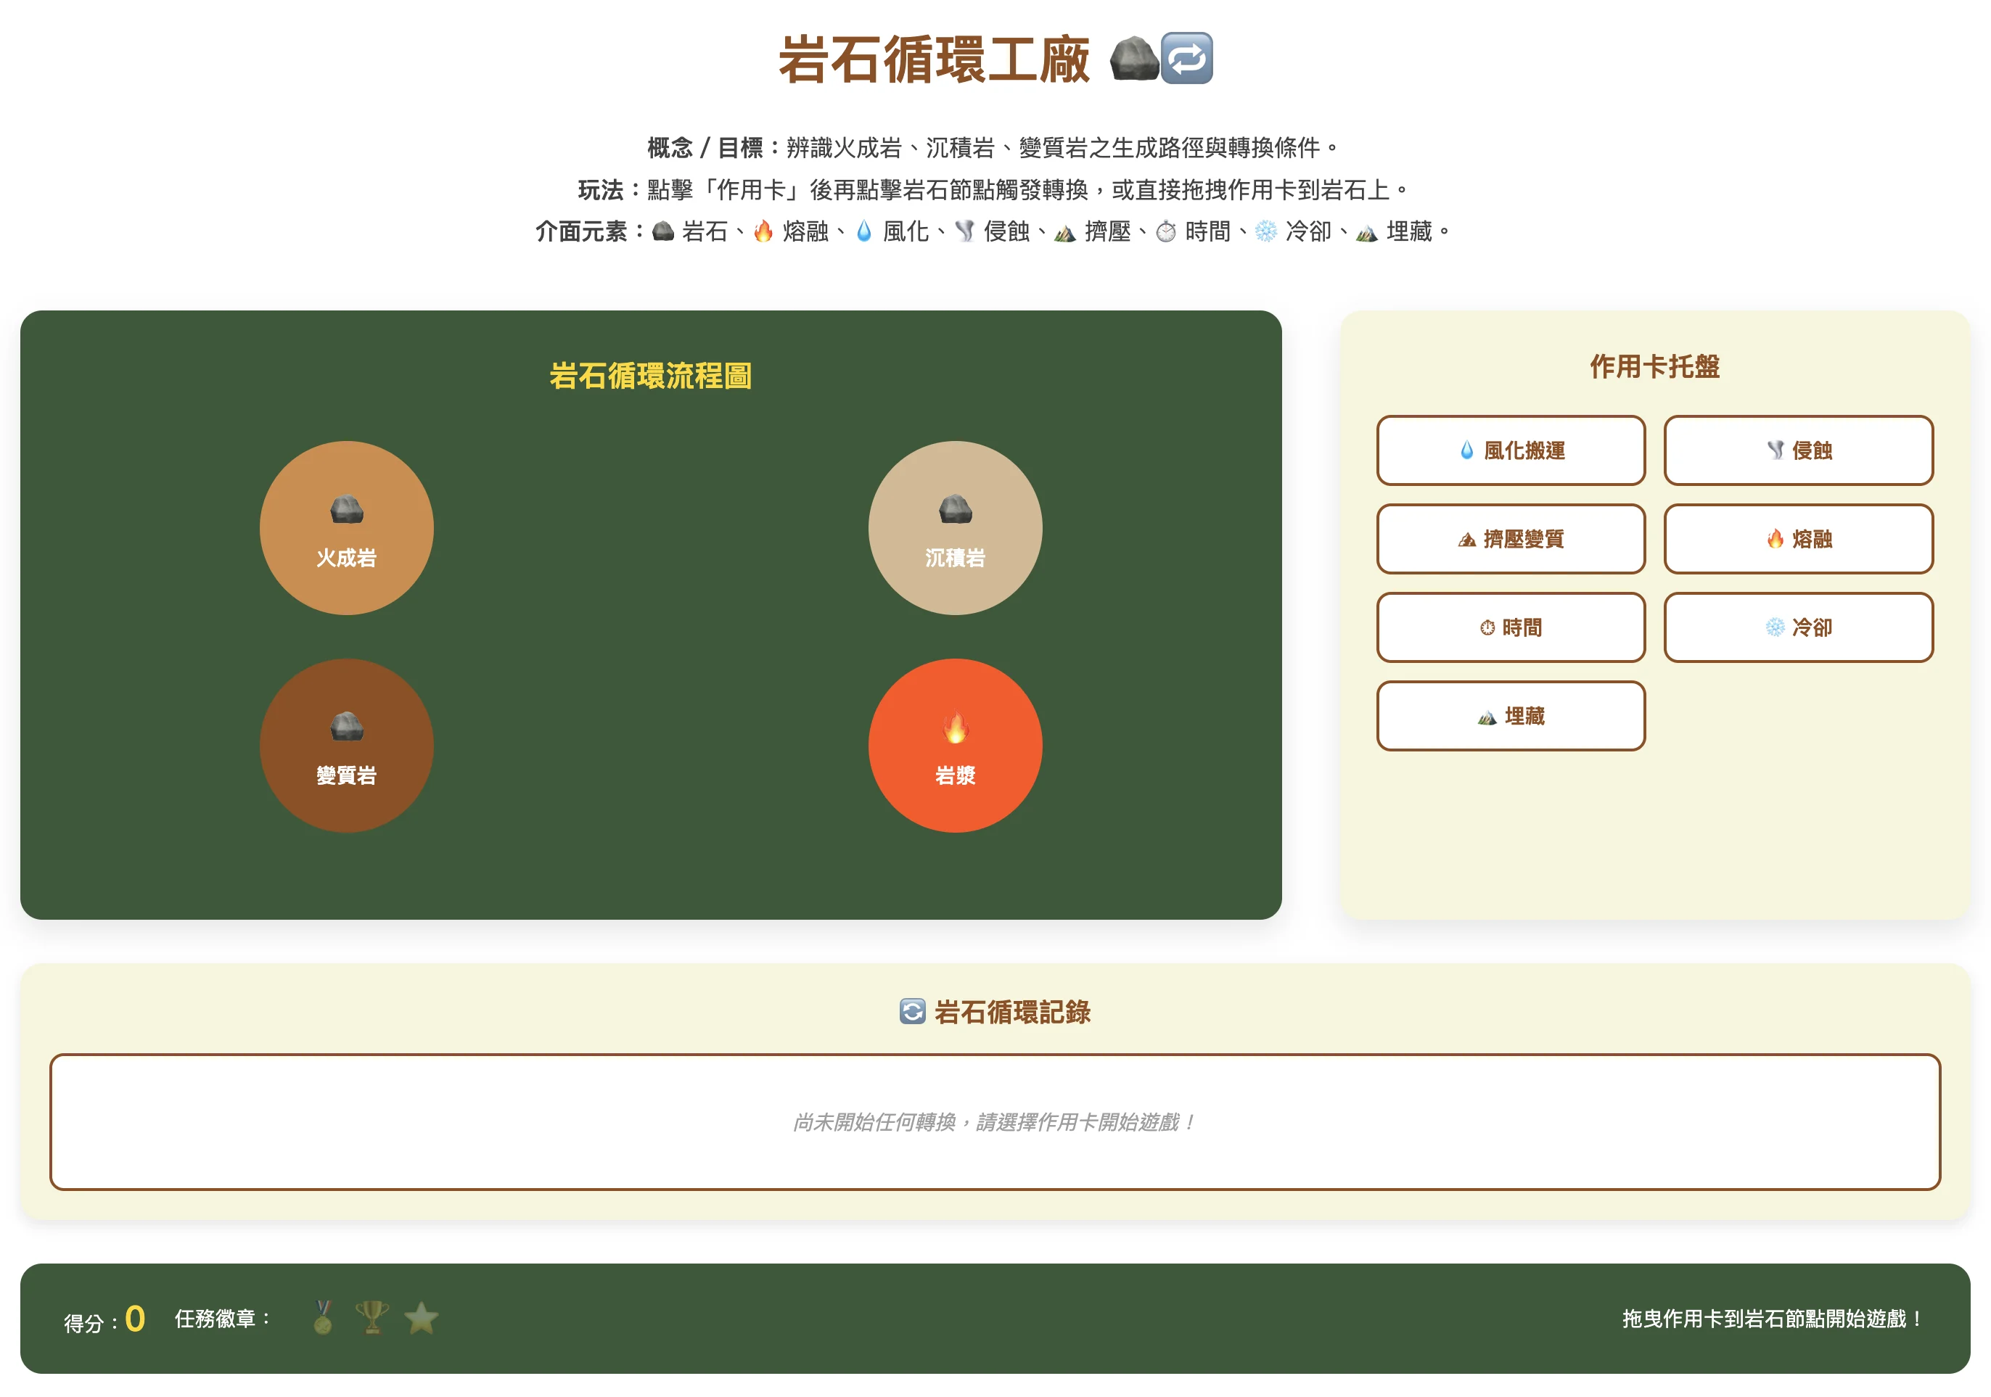Screen dimensions: 1991x1397
Task: Click the rock emoji in page title
Action: click(x=1133, y=59)
